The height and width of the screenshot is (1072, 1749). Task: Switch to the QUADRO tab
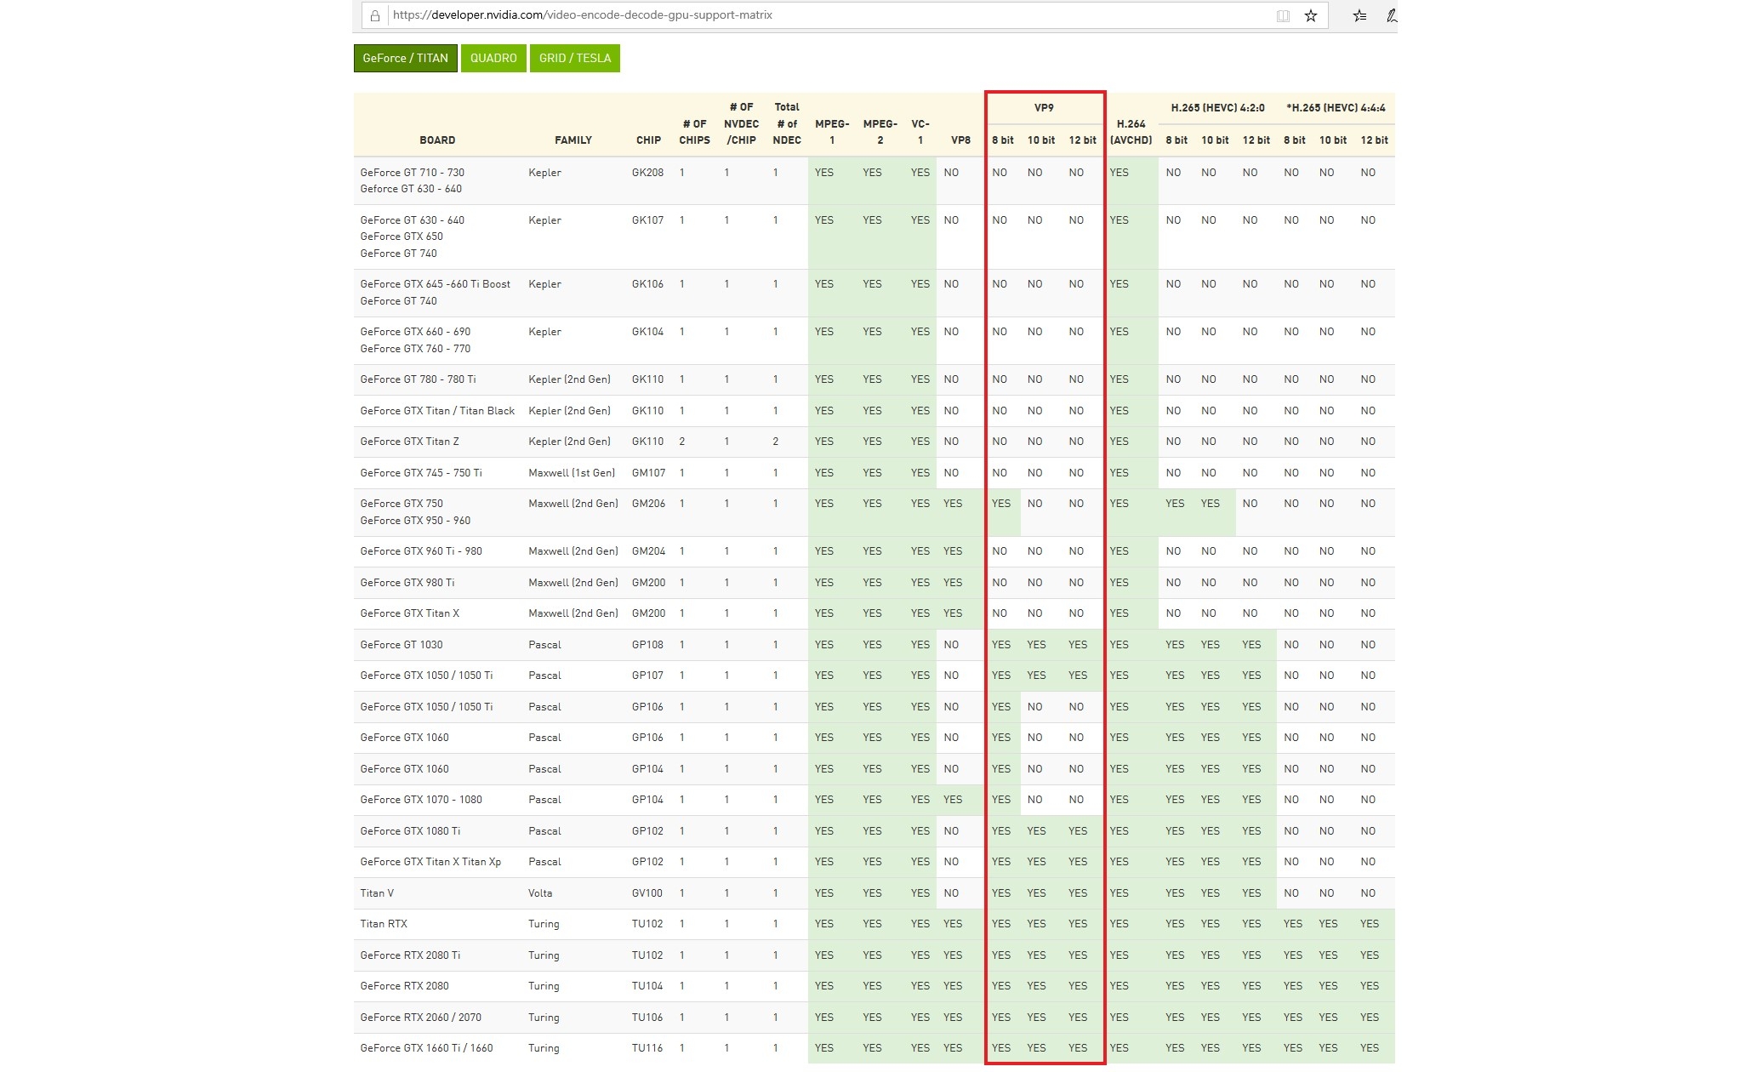493,58
